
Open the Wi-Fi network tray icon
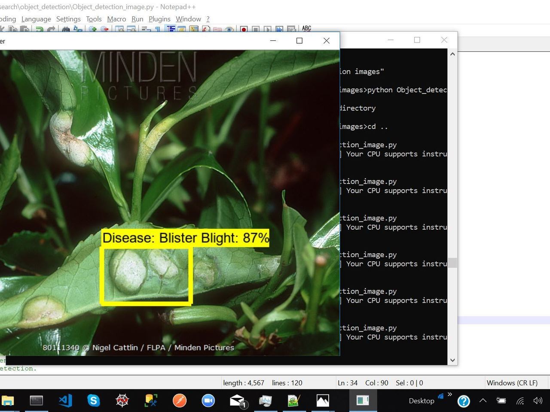pos(520,401)
